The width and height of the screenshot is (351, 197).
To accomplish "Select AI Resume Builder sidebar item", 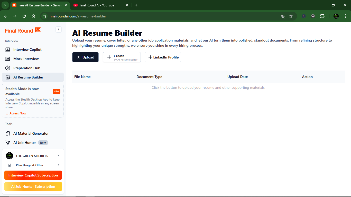I will tap(33, 77).
